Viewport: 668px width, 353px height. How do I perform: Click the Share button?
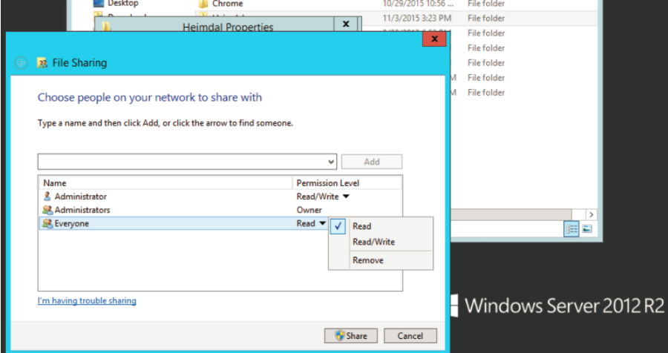[x=350, y=335]
